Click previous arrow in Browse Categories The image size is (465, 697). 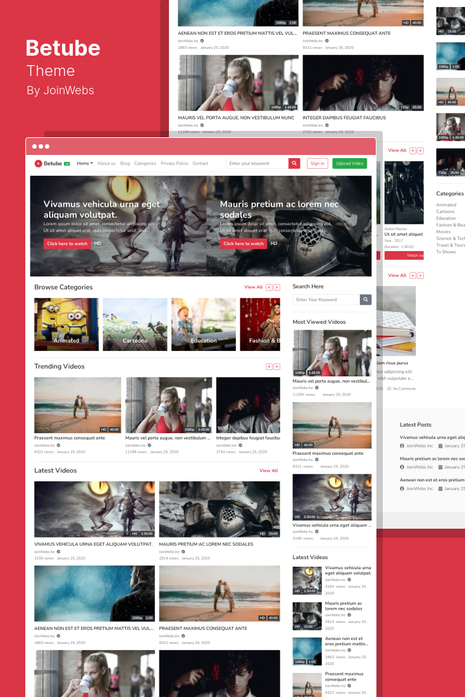coord(269,288)
